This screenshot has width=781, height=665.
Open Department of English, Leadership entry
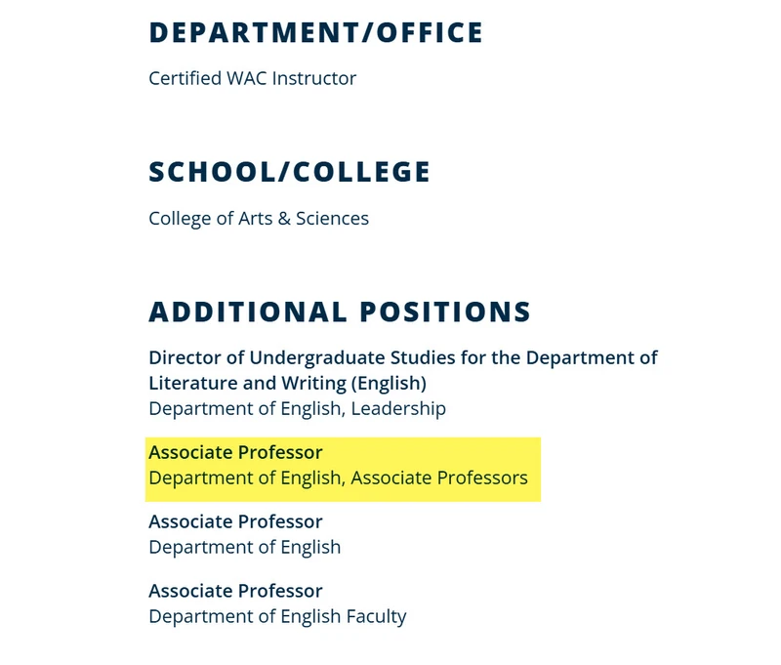tap(298, 408)
